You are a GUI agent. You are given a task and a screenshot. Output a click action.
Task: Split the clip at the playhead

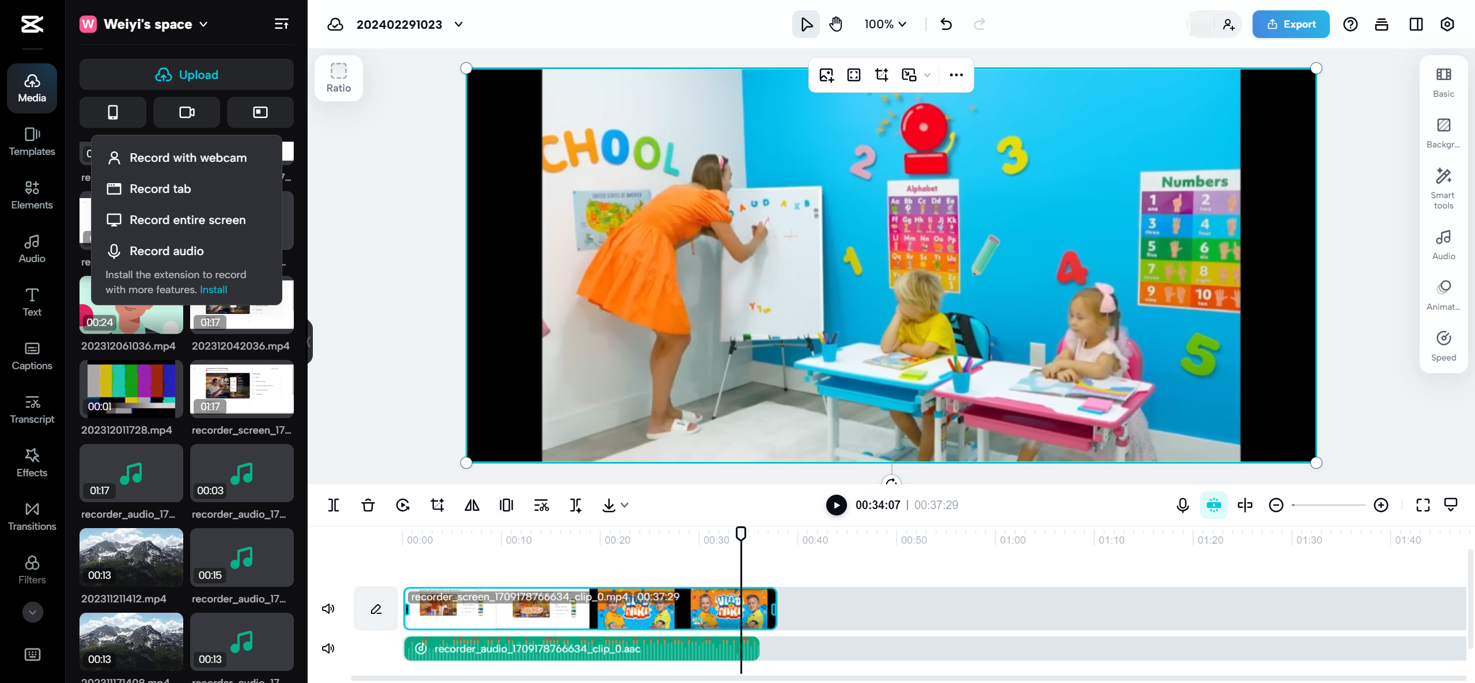334,505
